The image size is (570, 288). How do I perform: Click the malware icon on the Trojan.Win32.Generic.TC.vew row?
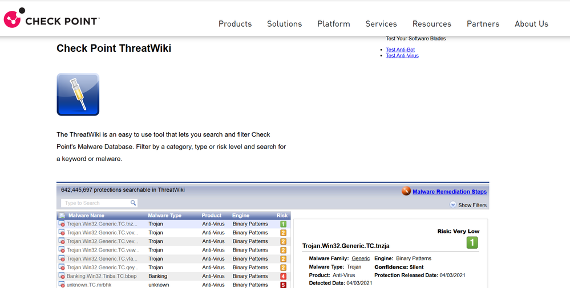pyautogui.click(x=62, y=250)
